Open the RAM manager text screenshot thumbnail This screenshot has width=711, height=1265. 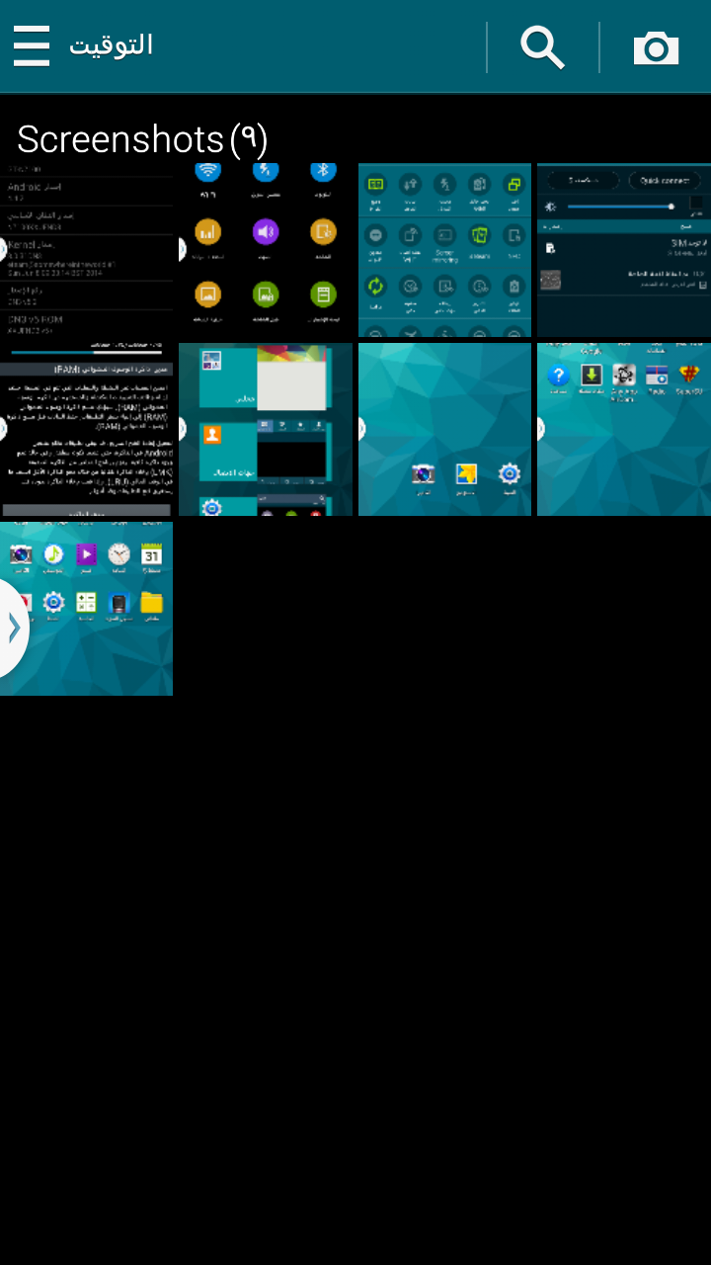coord(86,430)
